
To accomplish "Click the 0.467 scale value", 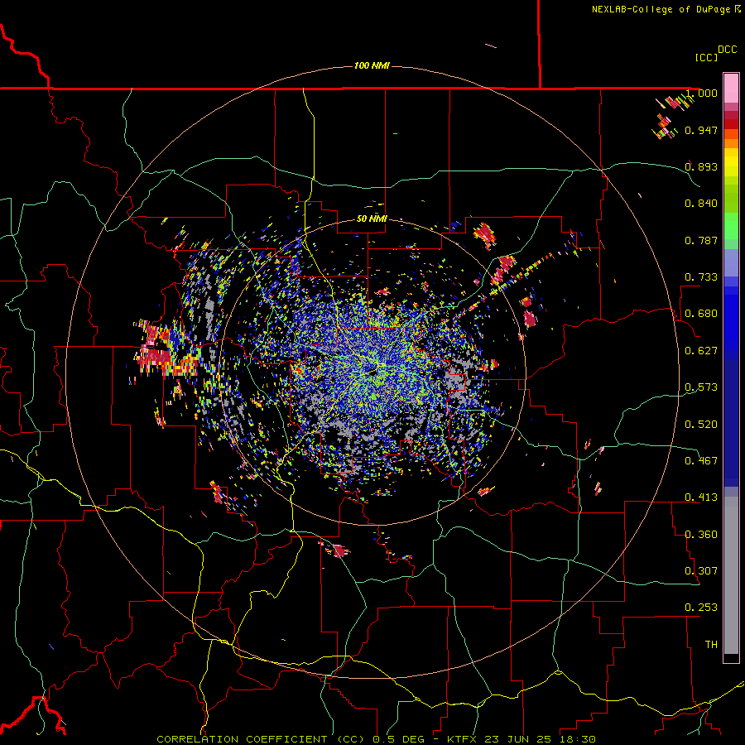I will click(x=701, y=461).
